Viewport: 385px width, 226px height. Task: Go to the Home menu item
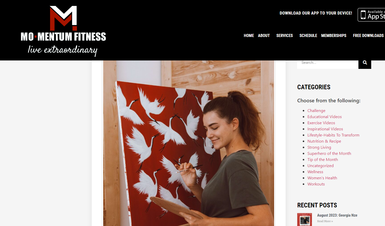point(249,35)
